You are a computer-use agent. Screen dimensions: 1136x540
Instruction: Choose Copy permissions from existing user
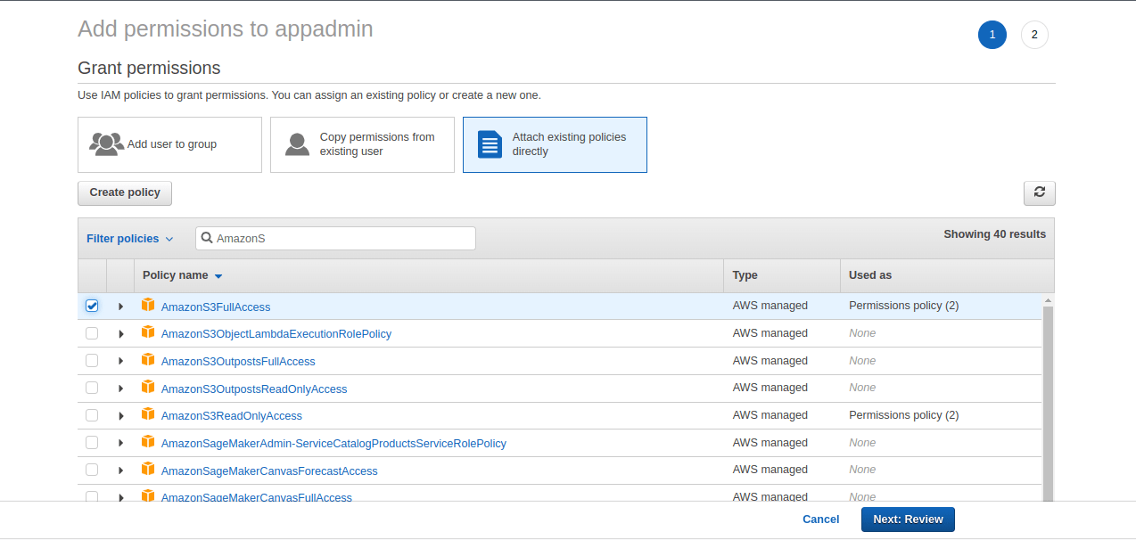coord(362,144)
